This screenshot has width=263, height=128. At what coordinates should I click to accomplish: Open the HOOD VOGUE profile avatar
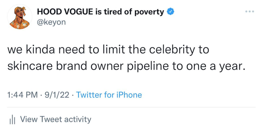click(x=20, y=17)
